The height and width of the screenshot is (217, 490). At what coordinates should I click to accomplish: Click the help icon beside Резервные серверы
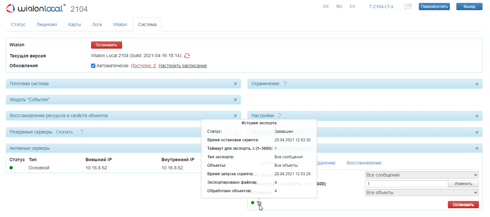point(82,132)
